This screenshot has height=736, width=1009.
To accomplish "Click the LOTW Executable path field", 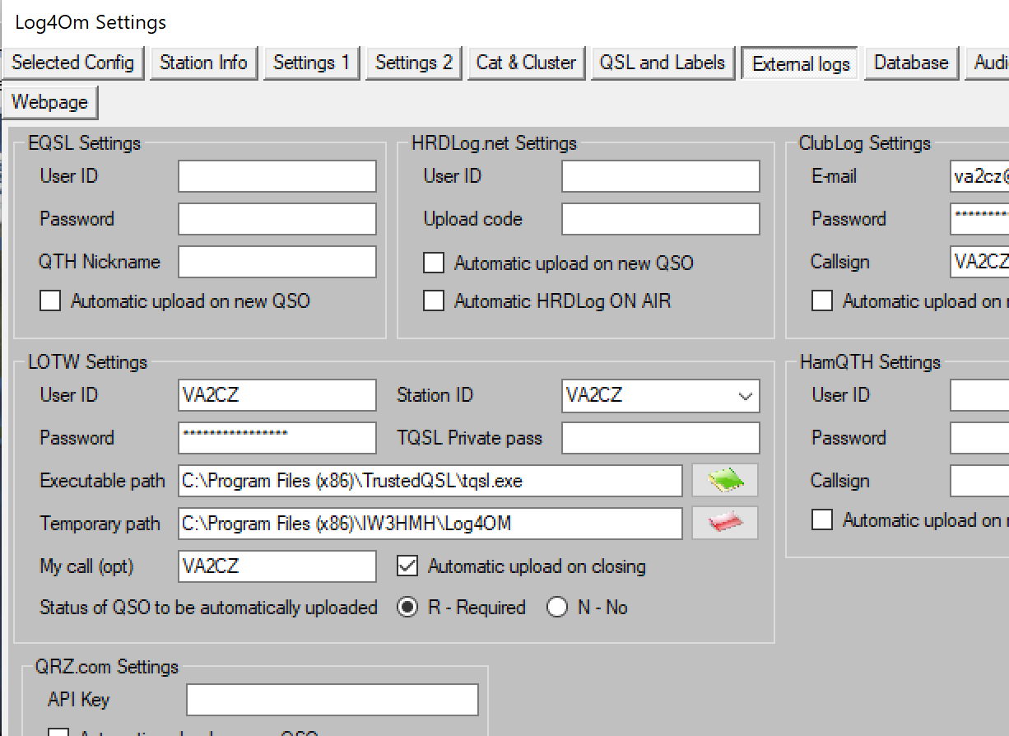I will 430,481.
